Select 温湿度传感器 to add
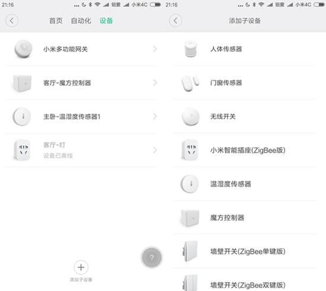This screenshot has width=326, height=291. point(245,184)
